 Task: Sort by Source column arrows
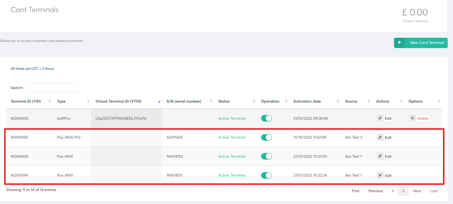[369, 101]
